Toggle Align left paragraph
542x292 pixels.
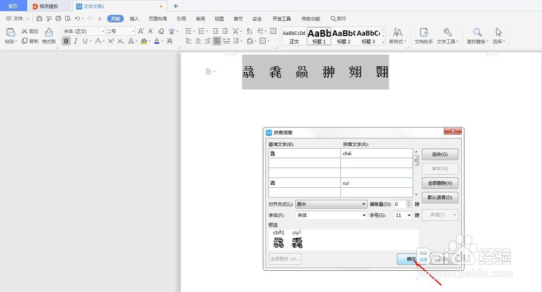(x=189, y=41)
